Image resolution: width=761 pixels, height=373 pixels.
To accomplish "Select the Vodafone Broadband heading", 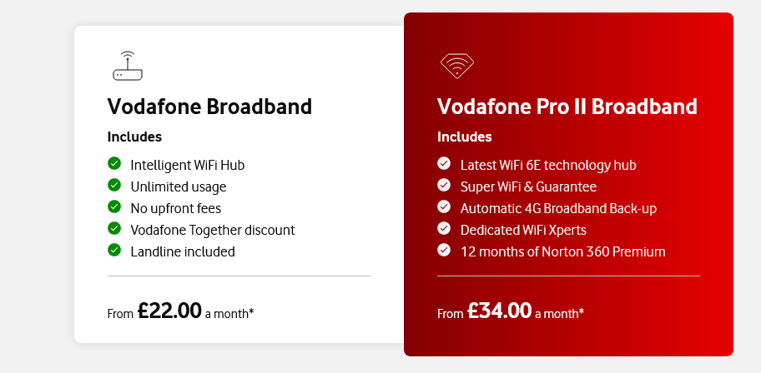I will (209, 107).
